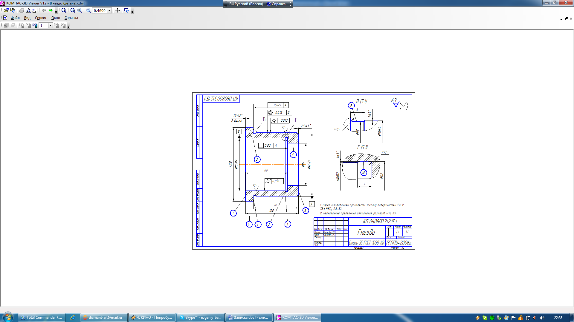Open the Окно menu

coord(56,18)
